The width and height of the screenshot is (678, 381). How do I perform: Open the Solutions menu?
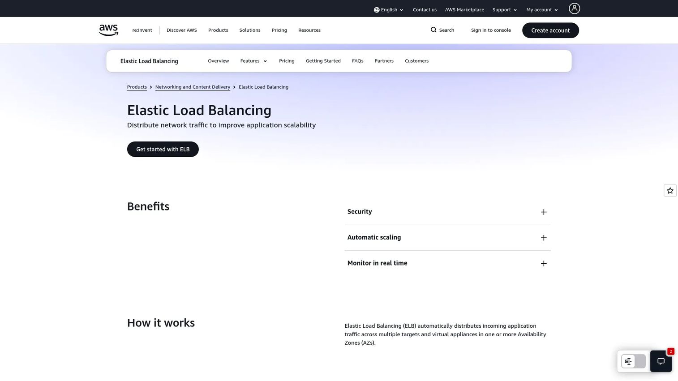click(250, 30)
